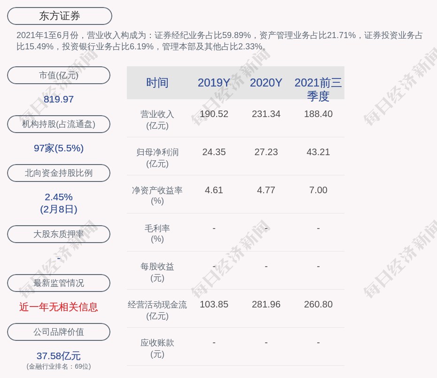
Task: Select the (2月8日) date text
Action: pyautogui.click(x=59, y=209)
